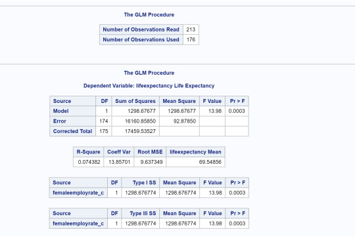Select femaleemployrate_c in the Type III table
355x236 pixels.
coord(78,224)
